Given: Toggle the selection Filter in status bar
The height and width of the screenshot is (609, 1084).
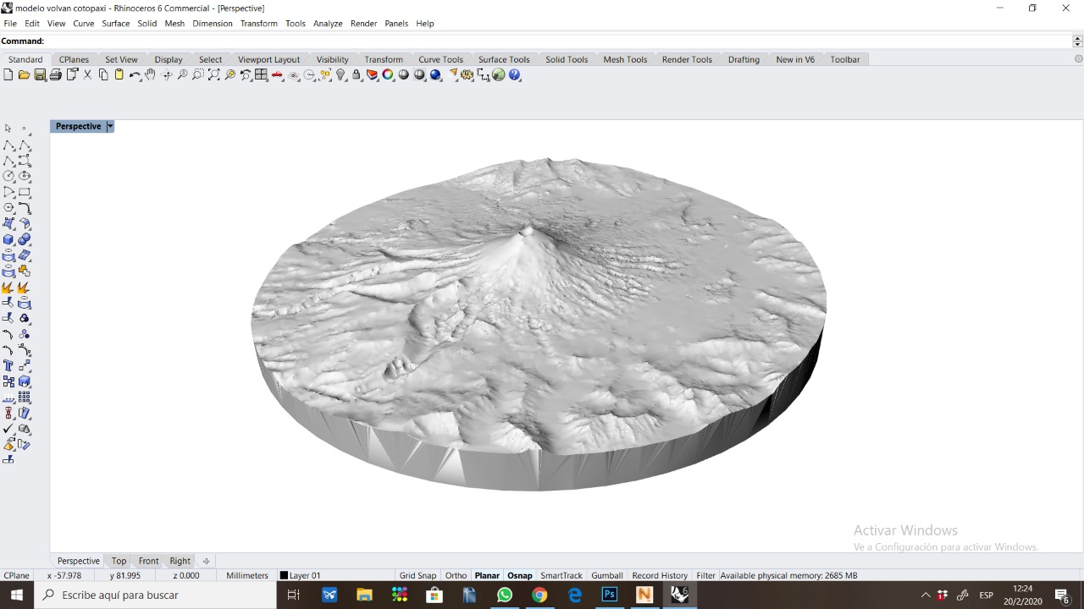Looking at the screenshot, I should (x=705, y=575).
